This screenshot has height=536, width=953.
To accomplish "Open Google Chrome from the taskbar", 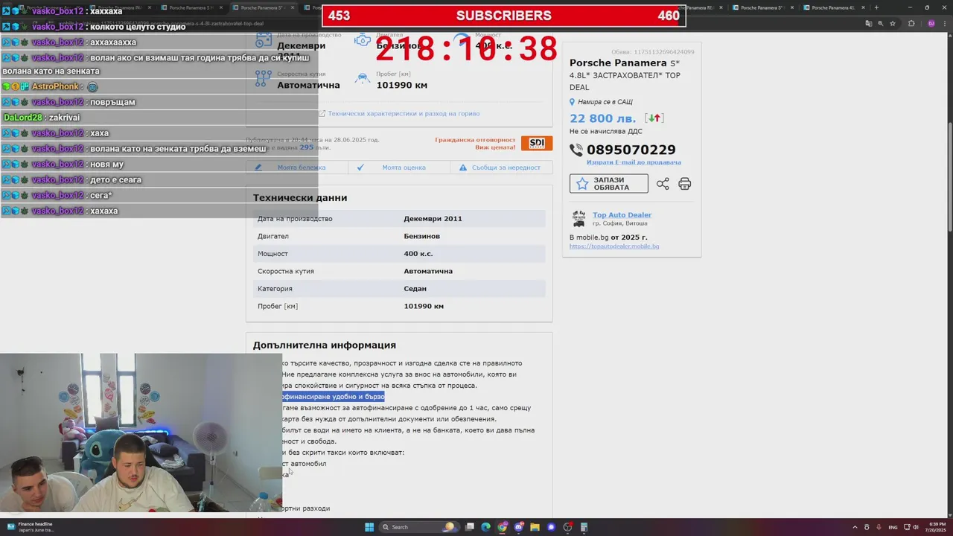I will pyautogui.click(x=503, y=527).
